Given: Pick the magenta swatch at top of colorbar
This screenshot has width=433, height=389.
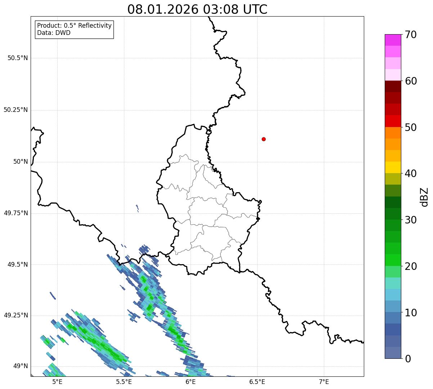Looking at the screenshot, I should pyautogui.click(x=393, y=40).
